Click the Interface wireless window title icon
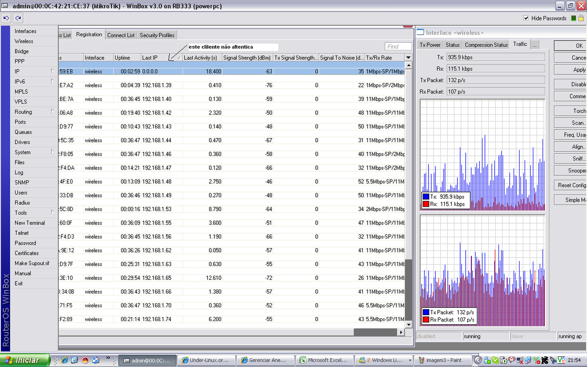The image size is (587, 367). [x=420, y=33]
